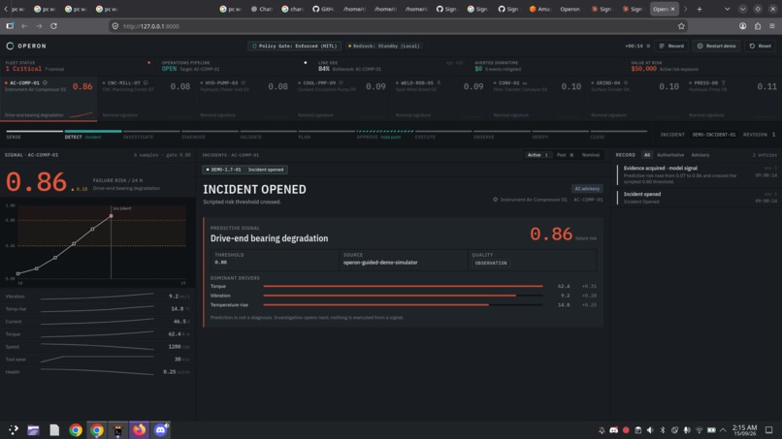Expand hidden system tray icons arrow

(723, 430)
